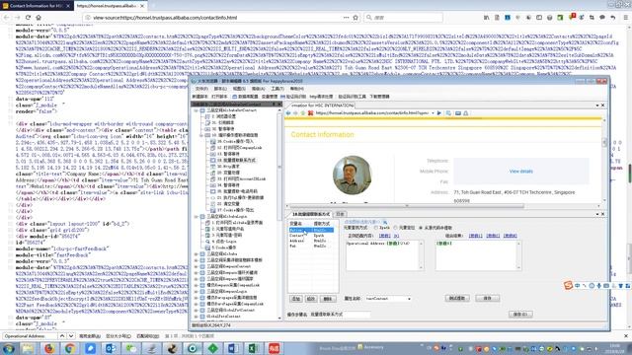Image resolution: width=632 pixels, height=355 pixels.
Task: Click find bar Operational Address field
Action: (x=29, y=336)
